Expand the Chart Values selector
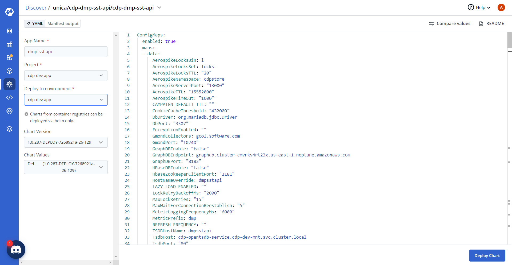The image size is (512, 265). [66, 167]
